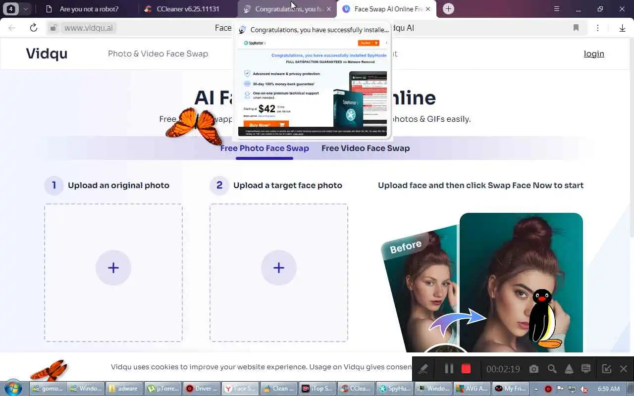Click the 6:59 AM clock
Viewport: 634px width, 396px height.
(609, 389)
